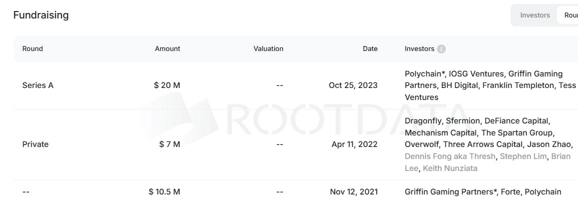This screenshot has height=209, width=578.
Task: Switch to the Investors tab
Action: (534, 15)
